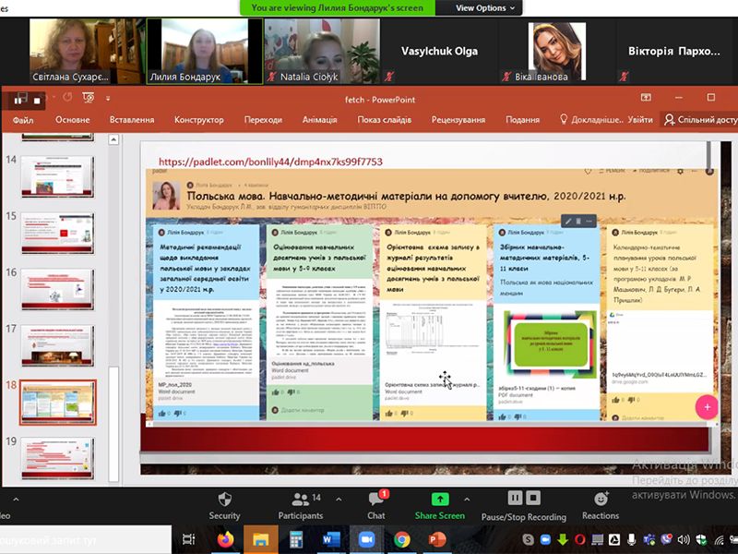Open Task View on the Windows taskbar
The height and width of the screenshot is (554, 738).
click(189, 539)
